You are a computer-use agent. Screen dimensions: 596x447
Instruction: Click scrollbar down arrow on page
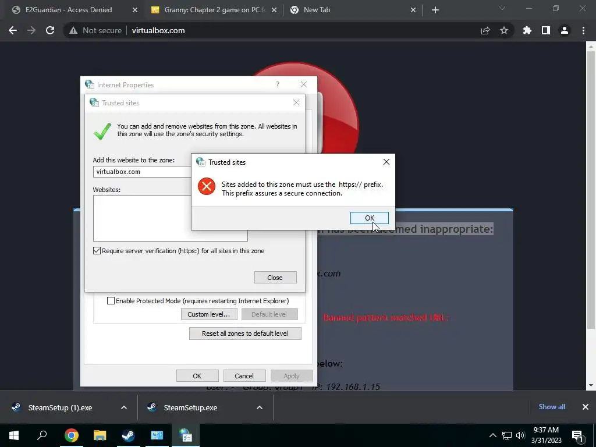click(x=591, y=386)
